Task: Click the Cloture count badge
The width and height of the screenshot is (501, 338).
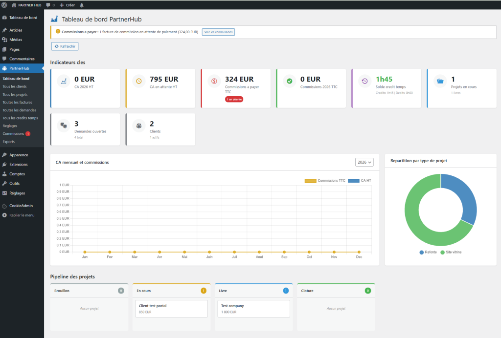Action: (368, 291)
